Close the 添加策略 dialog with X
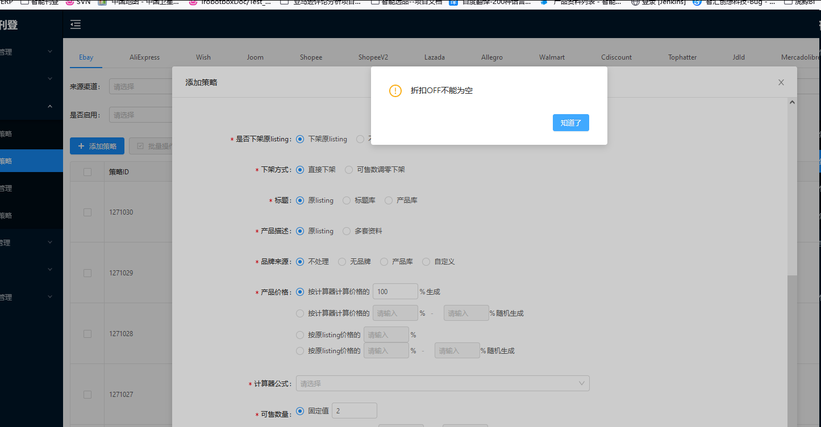The width and height of the screenshot is (821, 427). pyautogui.click(x=781, y=82)
